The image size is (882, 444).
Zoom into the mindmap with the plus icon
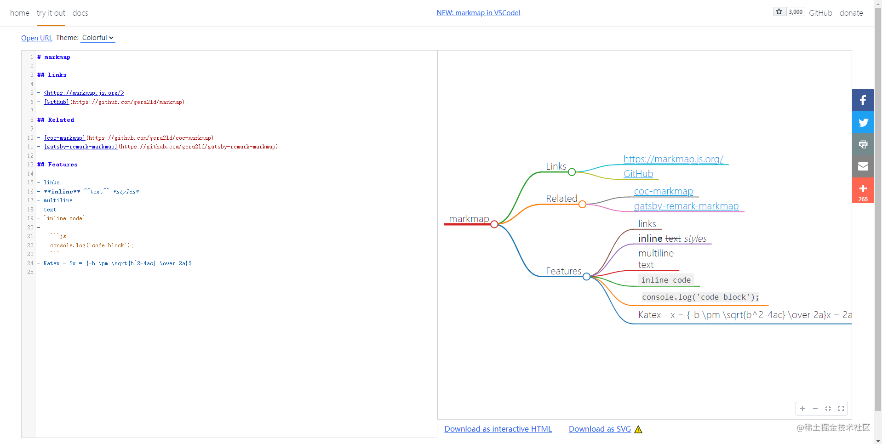coord(802,408)
